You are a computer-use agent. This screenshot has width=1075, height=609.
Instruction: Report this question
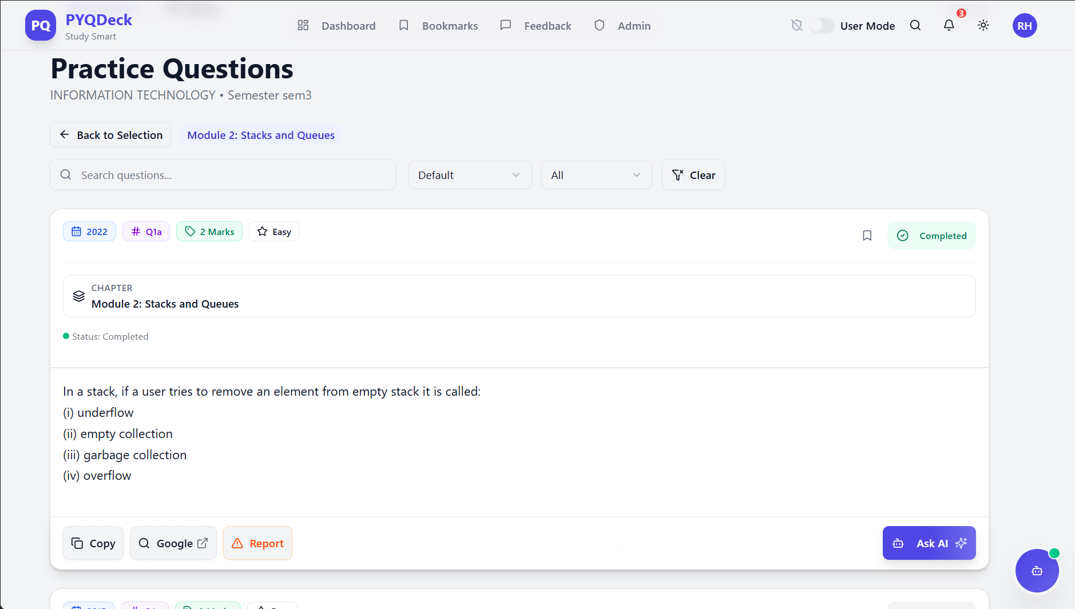[257, 543]
